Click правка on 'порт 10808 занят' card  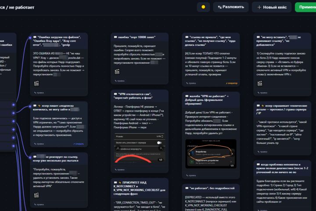click(119, 81)
